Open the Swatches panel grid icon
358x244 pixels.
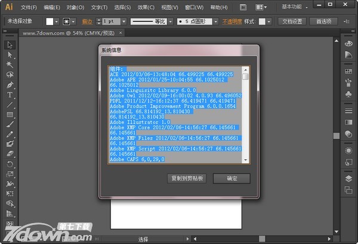[x=348, y=72]
